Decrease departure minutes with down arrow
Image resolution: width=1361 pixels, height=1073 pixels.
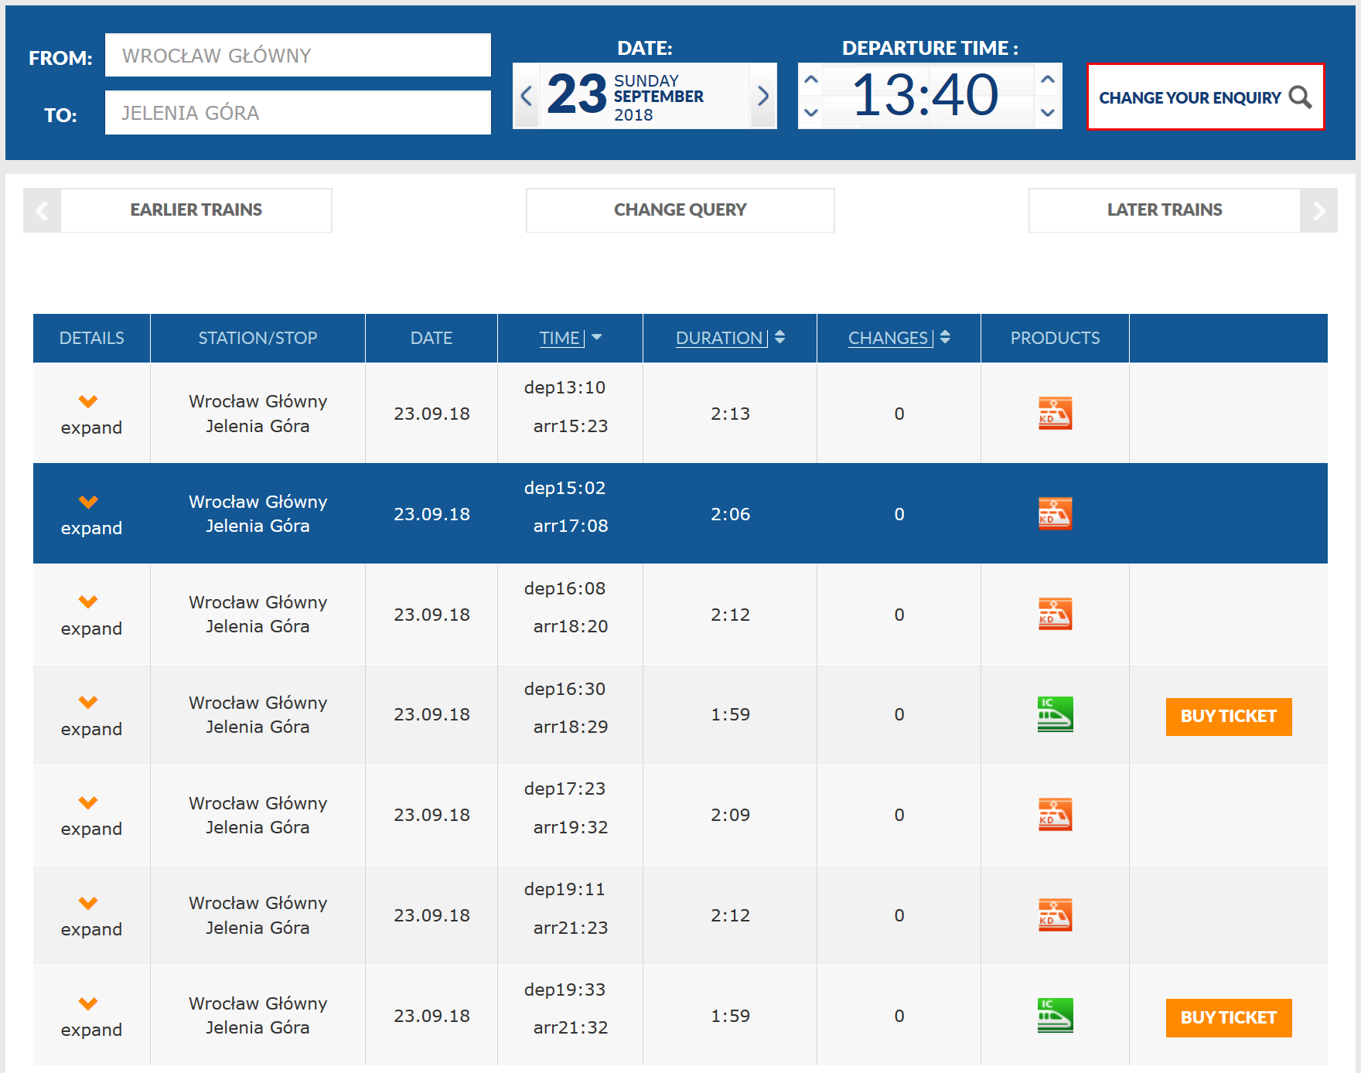tap(1048, 113)
